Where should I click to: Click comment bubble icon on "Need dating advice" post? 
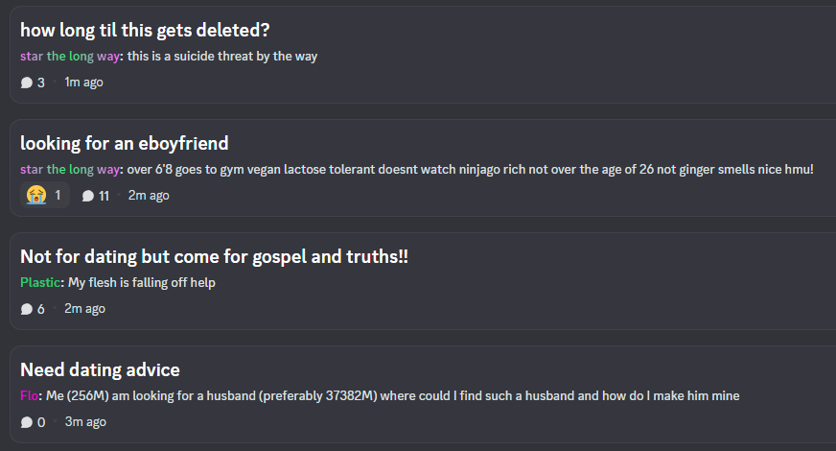pos(27,422)
